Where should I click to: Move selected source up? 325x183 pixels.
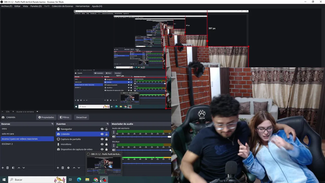pos(74,168)
